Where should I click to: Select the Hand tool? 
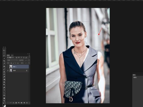tap(4, 98)
